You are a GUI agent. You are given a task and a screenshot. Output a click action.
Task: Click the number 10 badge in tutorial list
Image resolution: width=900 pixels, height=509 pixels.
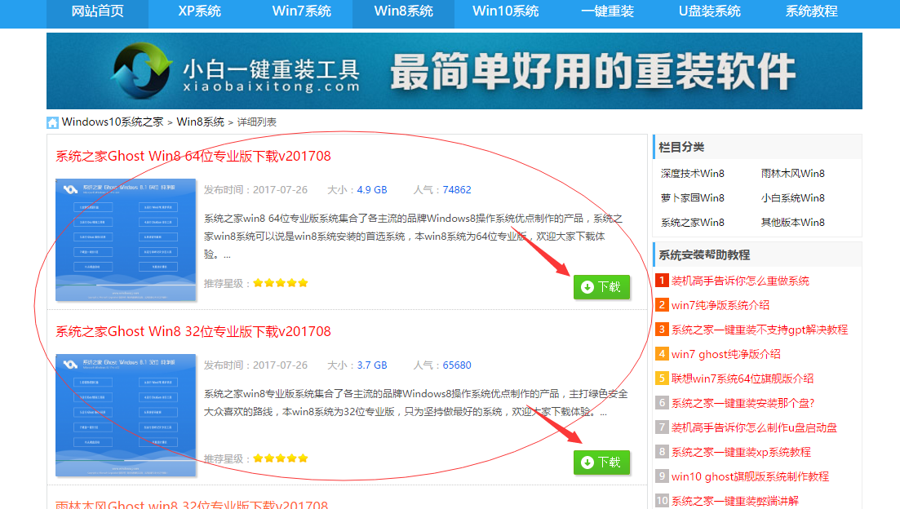pyautogui.click(x=661, y=500)
